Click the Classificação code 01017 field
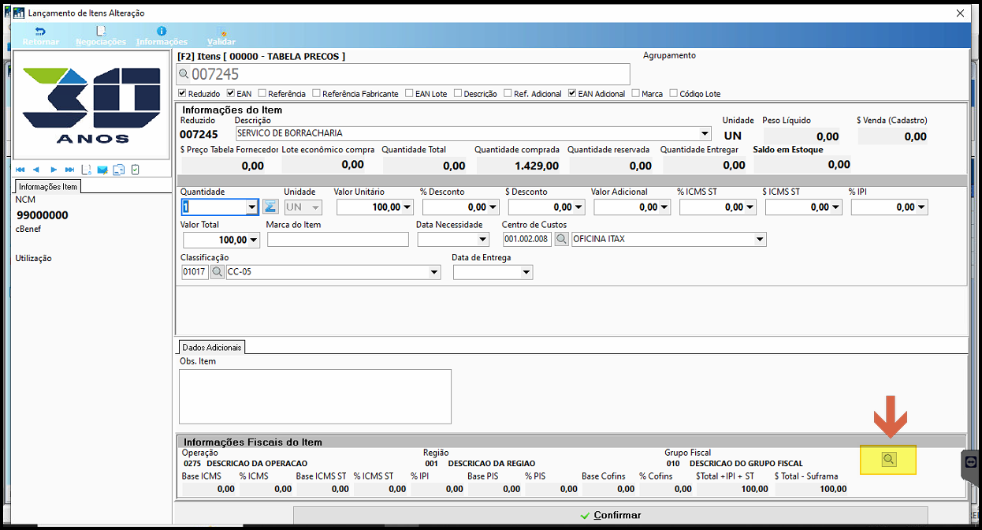The image size is (982, 530). click(195, 272)
